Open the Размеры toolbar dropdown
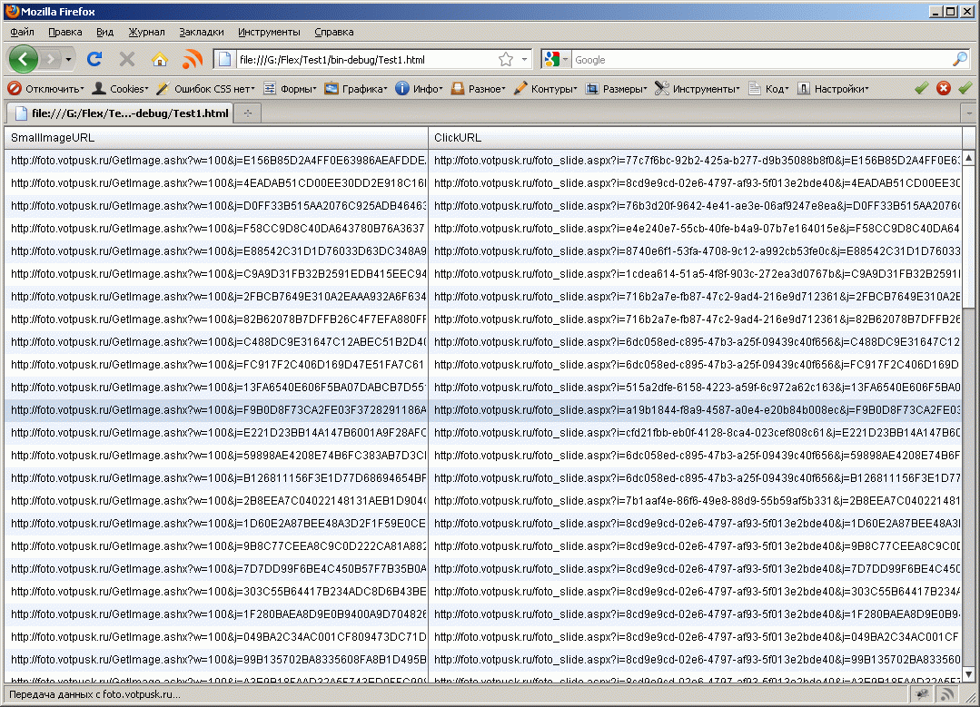The width and height of the screenshot is (980, 707). coord(616,89)
